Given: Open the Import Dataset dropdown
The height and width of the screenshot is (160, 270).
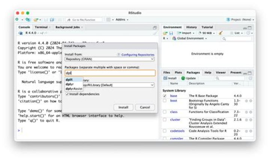Looking at the screenshot, I should 186,33.
